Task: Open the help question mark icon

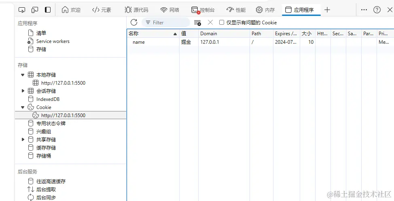Action: pyautogui.click(x=377, y=10)
